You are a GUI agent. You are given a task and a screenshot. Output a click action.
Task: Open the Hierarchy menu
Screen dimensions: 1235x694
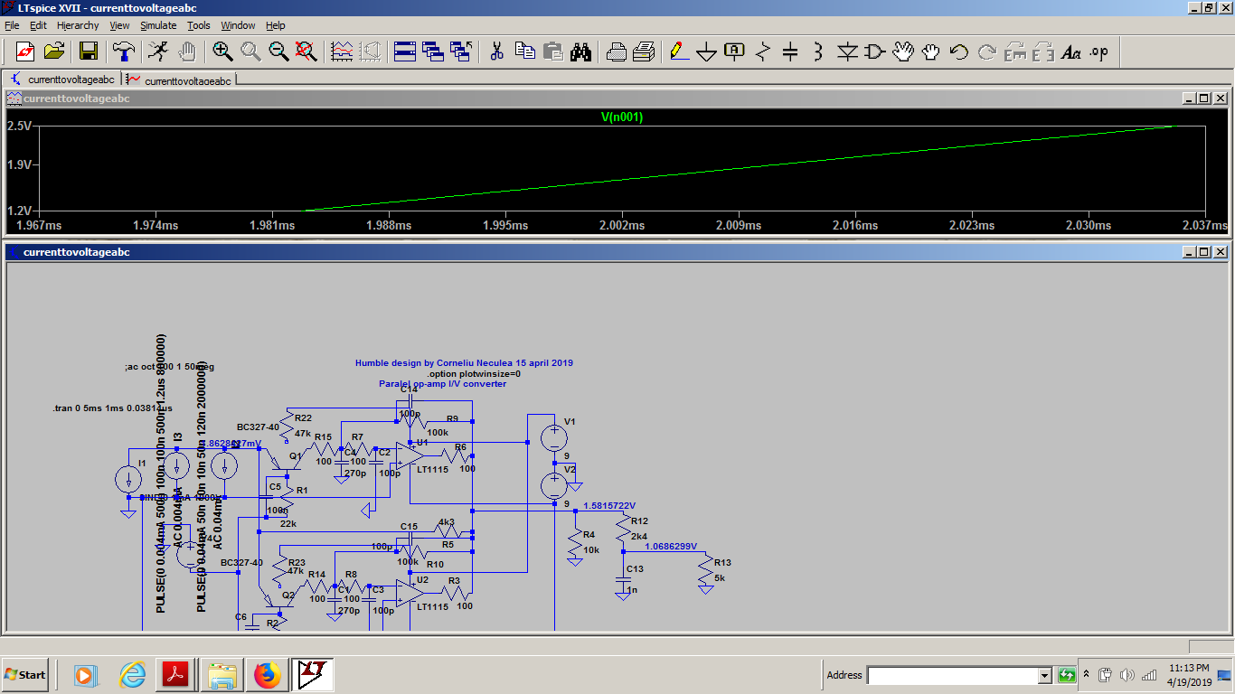click(x=78, y=25)
